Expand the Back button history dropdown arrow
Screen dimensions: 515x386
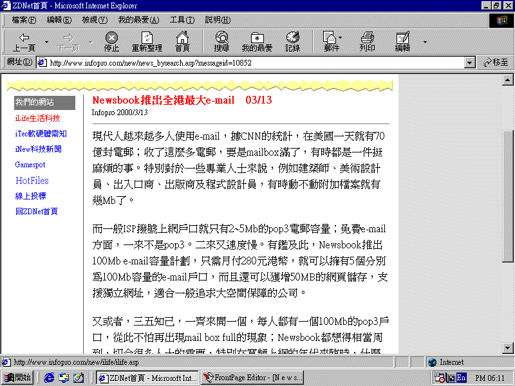click(46, 42)
